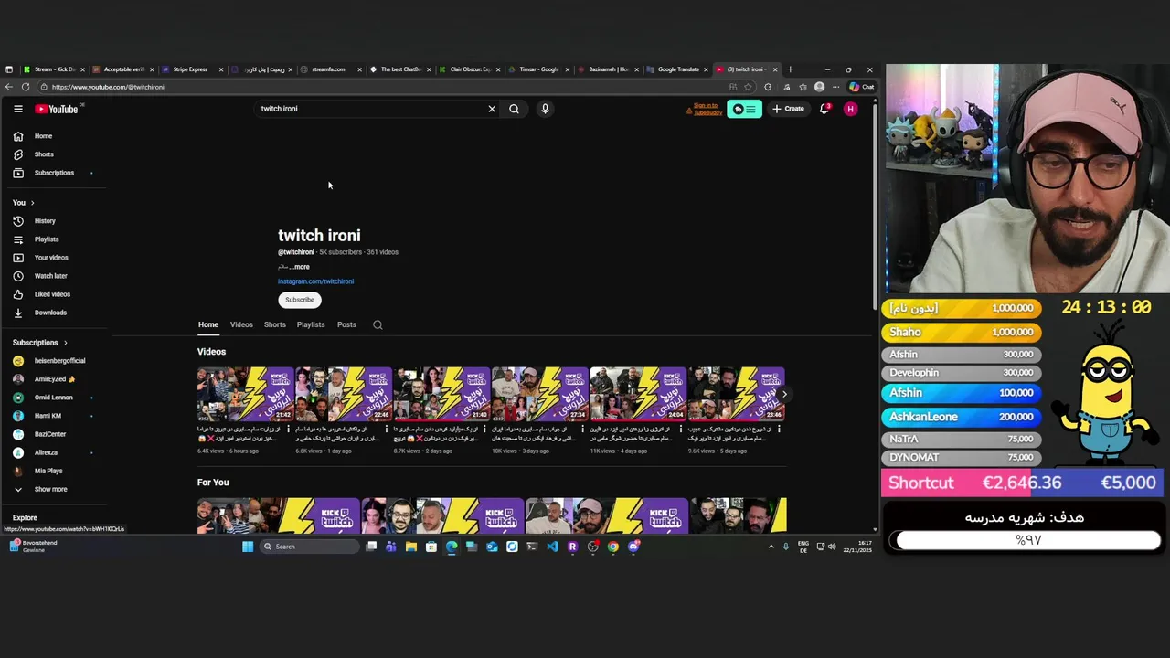Play the first video thumbnail, 21:42
This screenshot has width=1170, height=658.
tap(245, 394)
